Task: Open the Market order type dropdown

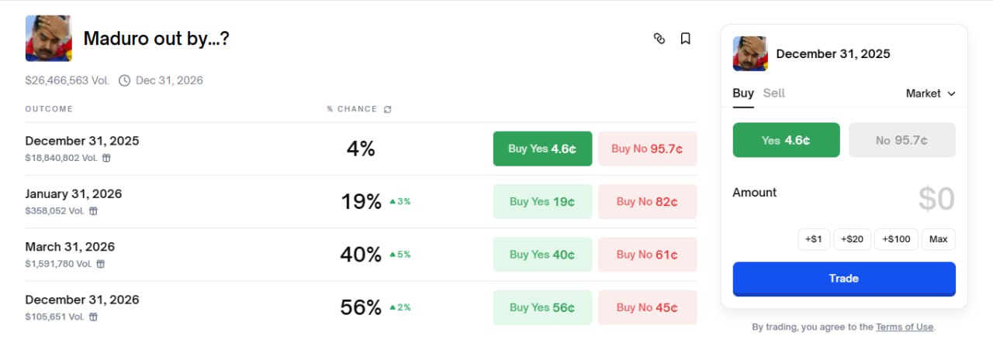Action: click(930, 94)
